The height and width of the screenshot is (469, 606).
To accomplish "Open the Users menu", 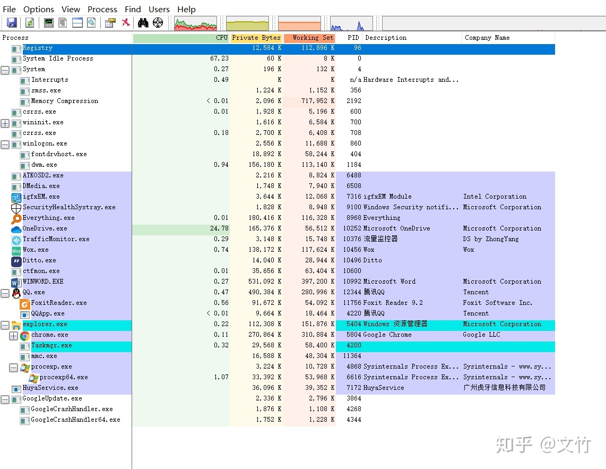I will pyautogui.click(x=159, y=9).
